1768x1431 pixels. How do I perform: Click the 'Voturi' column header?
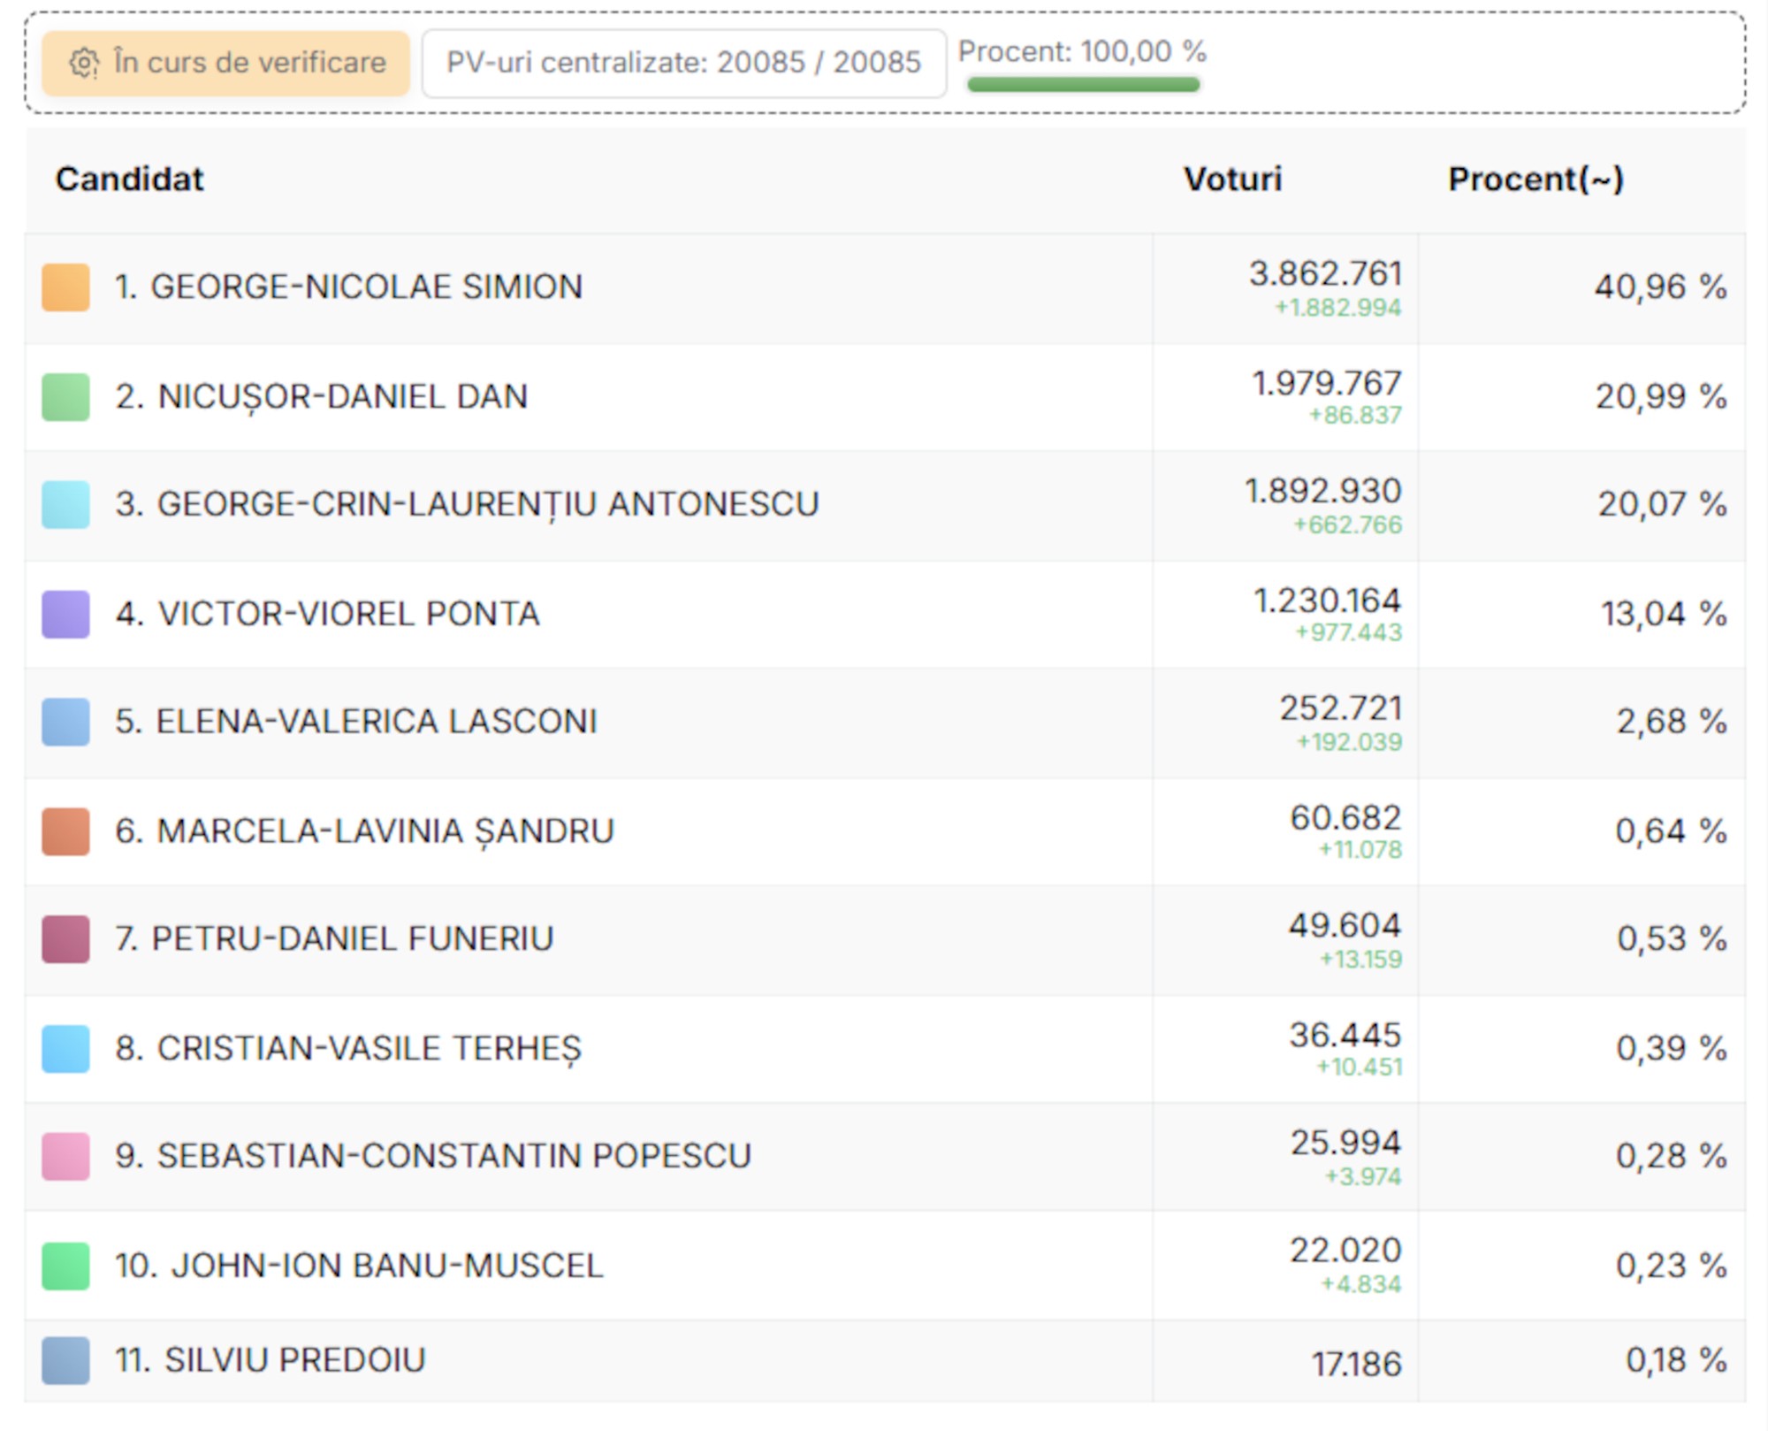tap(1232, 180)
